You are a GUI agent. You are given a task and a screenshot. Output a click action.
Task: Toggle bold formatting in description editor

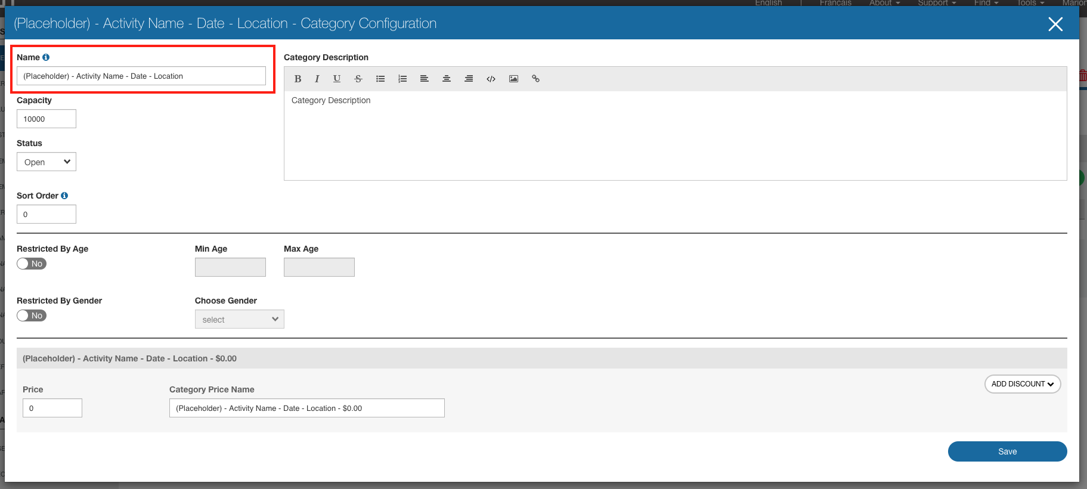click(x=298, y=79)
